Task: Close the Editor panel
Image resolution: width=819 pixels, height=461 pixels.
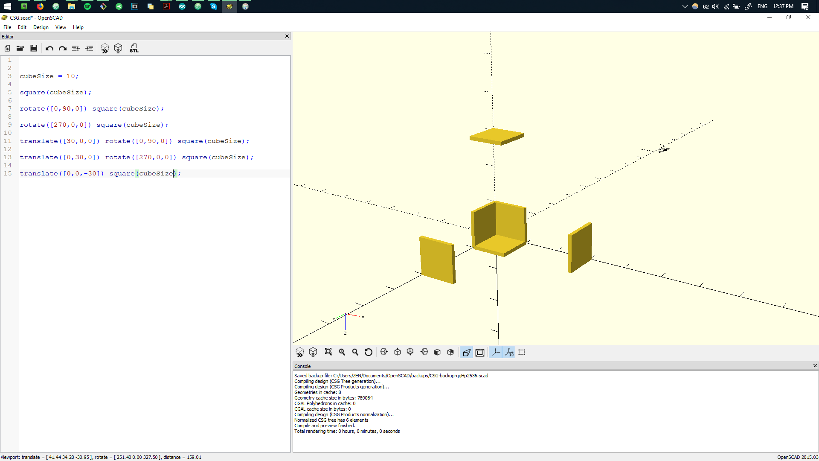Action: click(287, 36)
